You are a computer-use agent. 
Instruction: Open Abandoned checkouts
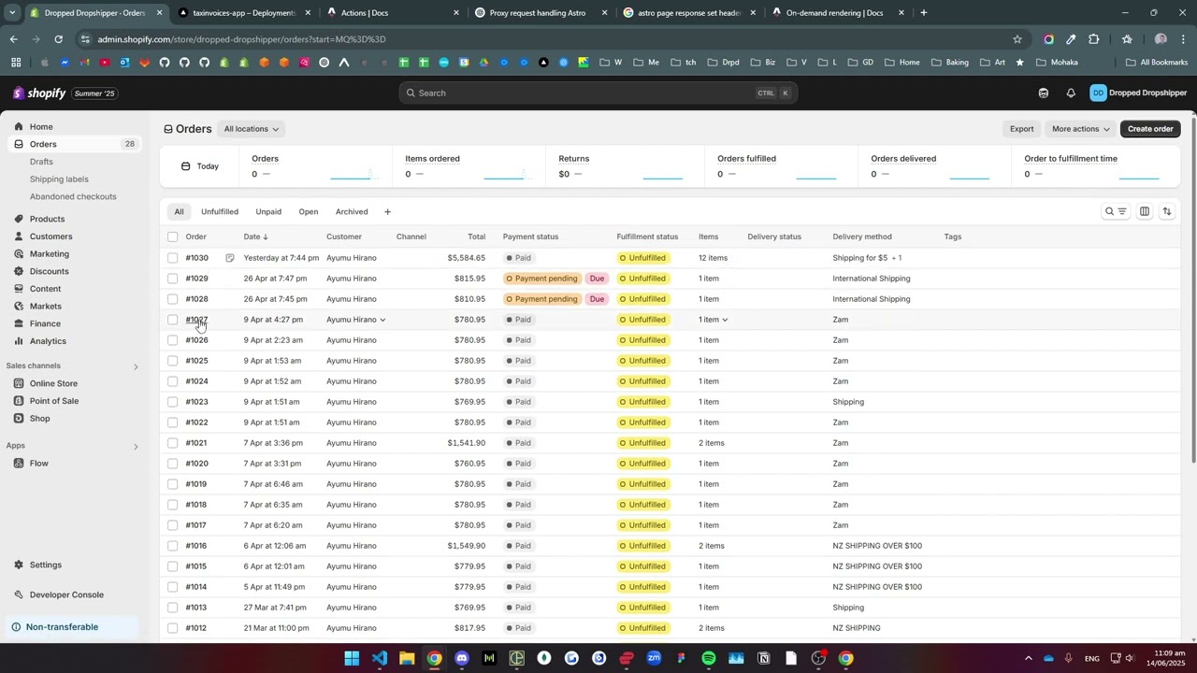tap(73, 196)
